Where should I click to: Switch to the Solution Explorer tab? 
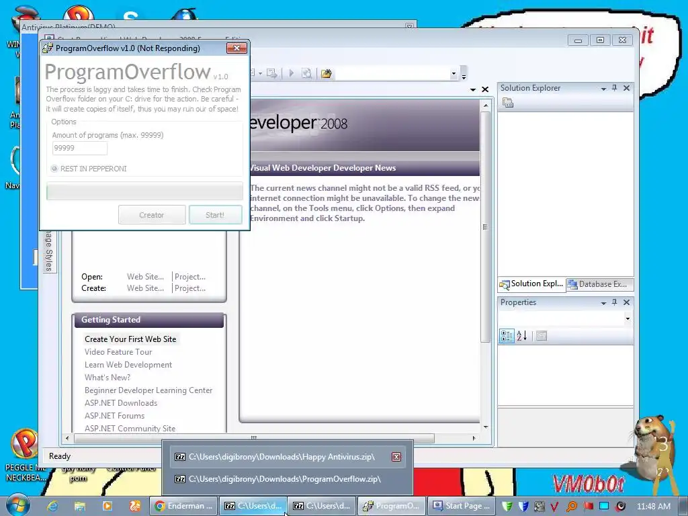(x=532, y=284)
